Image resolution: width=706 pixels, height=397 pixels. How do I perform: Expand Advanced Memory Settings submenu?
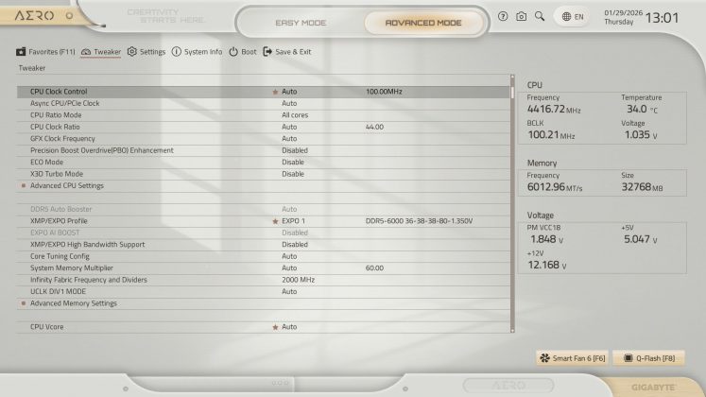[73, 303]
